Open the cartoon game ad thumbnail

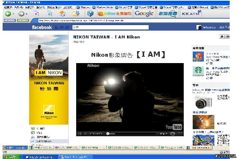pyautogui.click(x=203, y=140)
